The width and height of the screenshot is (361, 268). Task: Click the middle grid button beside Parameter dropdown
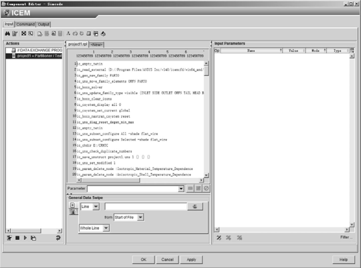point(198,188)
